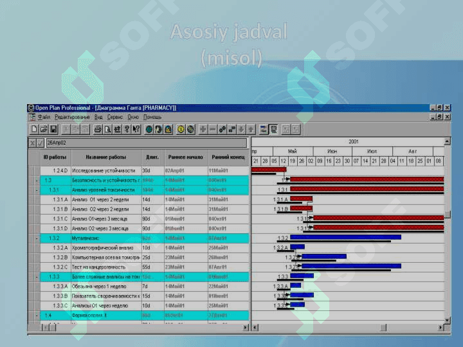
Task: Select the Хроматографический анализ task name
Action: pyautogui.click(x=103, y=248)
